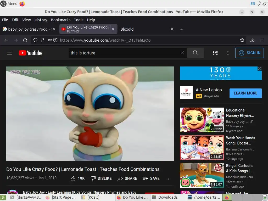Open the View menu
Screen dimensions: 268x201
tap(26, 20)
